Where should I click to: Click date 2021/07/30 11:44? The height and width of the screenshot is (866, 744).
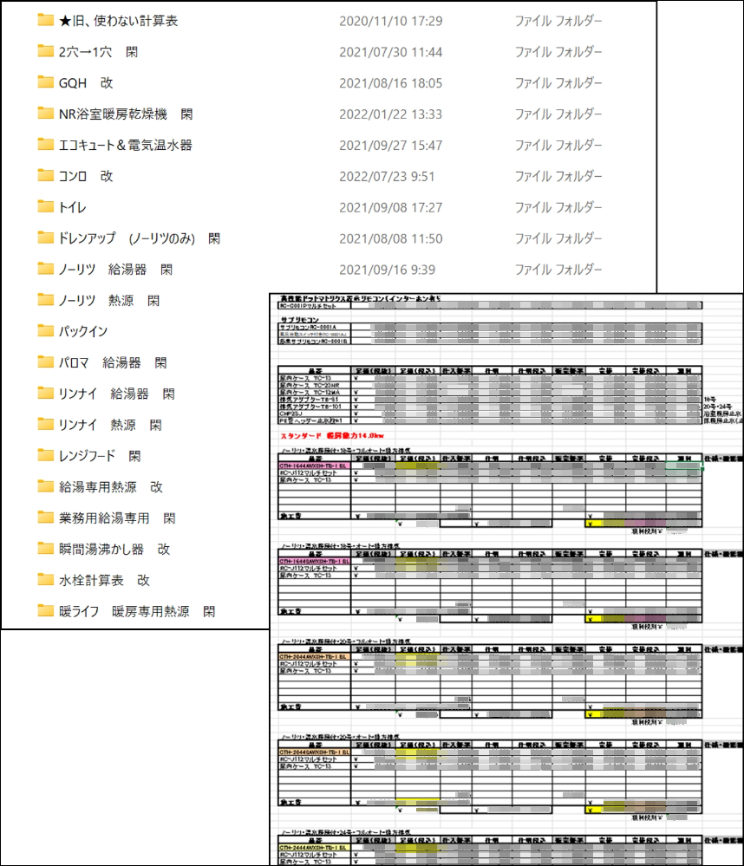tap(390, 52)
